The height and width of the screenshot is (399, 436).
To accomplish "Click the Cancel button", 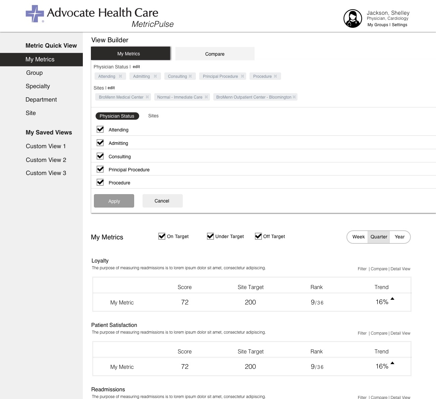I will [x=162, y=201].
